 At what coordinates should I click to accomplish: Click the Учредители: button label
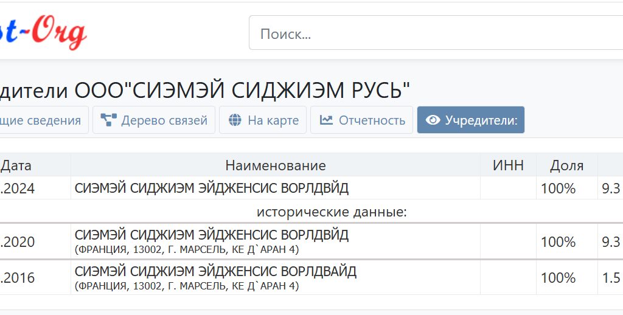click(x=481, y=120)
